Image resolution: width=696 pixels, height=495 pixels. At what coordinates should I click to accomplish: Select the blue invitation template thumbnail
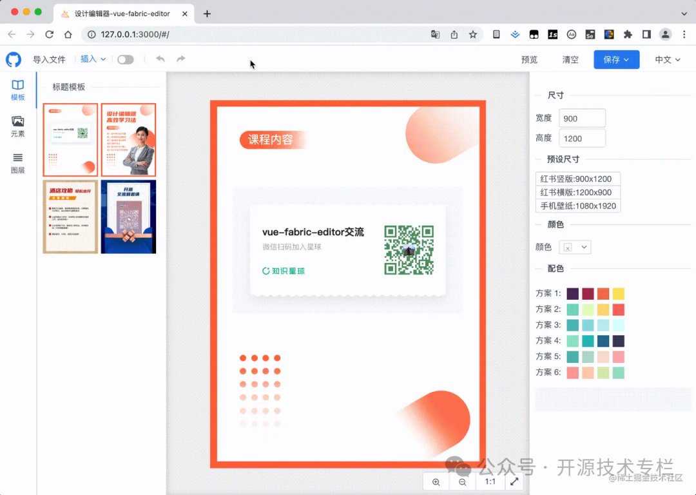(x=128, y=217)
